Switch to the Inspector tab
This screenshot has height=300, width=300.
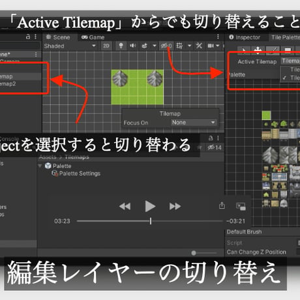pyautogui.click(x=245, y=37)
